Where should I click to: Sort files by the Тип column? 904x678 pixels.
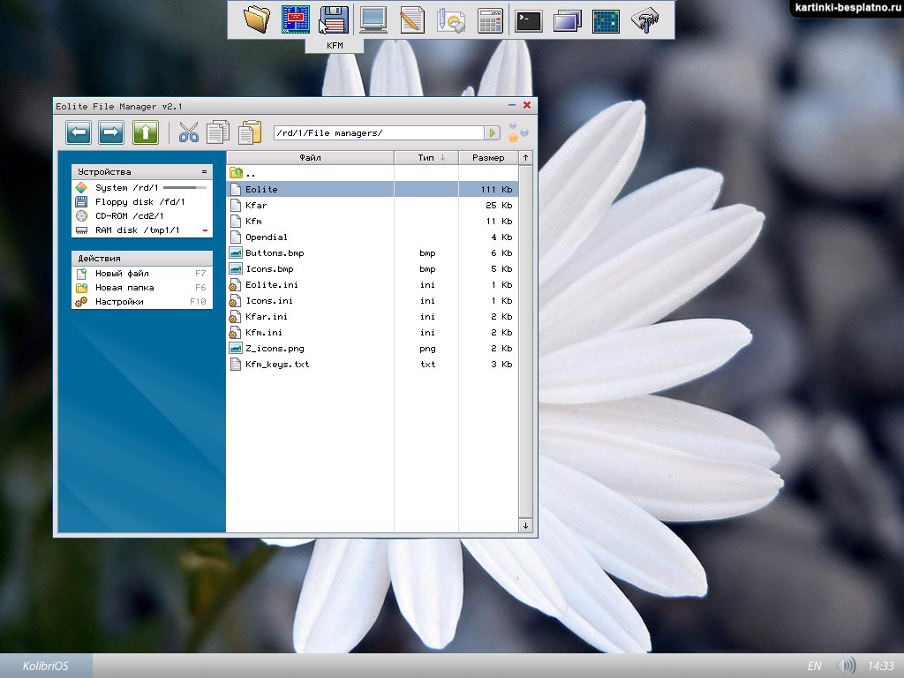tap(426, 158)
